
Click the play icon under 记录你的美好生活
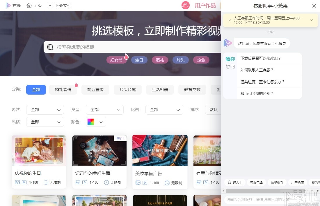(x=84, y=182)
